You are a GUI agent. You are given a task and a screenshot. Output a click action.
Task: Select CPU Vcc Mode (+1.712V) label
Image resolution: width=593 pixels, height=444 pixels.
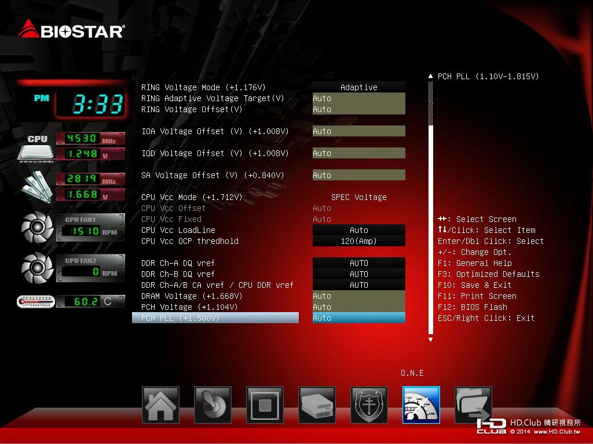click(192, 197)
